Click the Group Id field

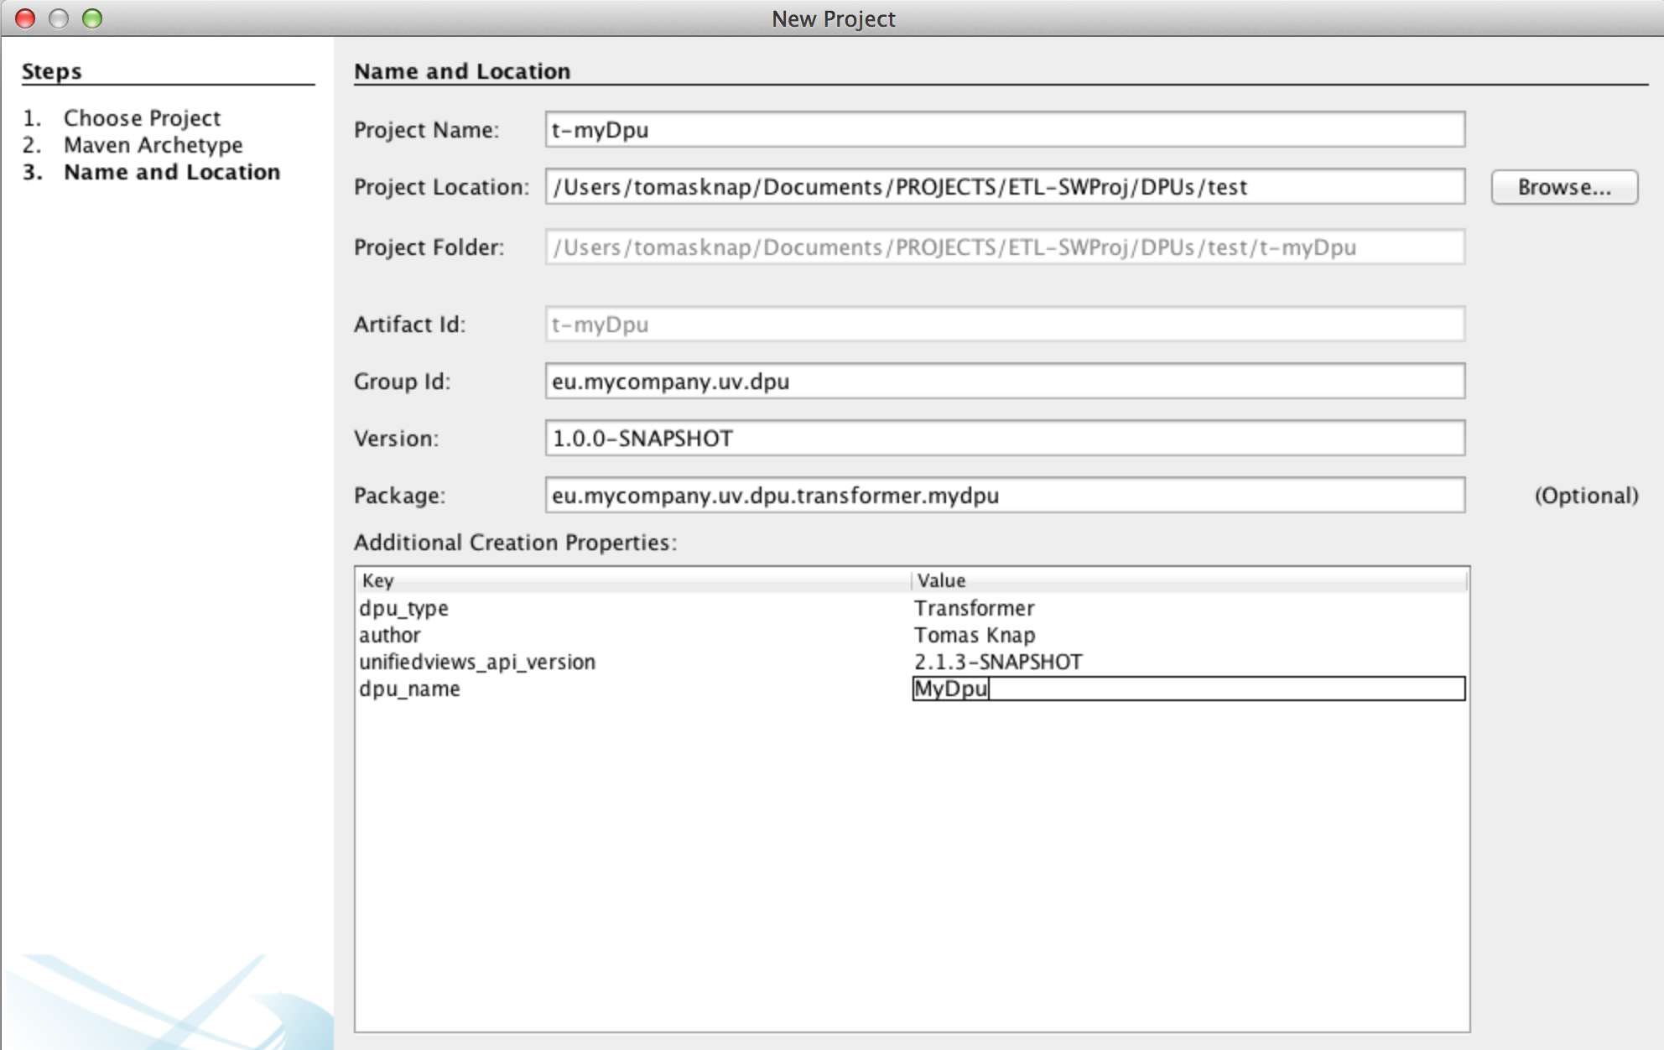pos(1004,382)
